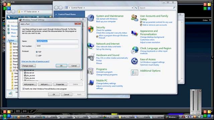Select Control Panel Home in the sidebar

(67, 14)
